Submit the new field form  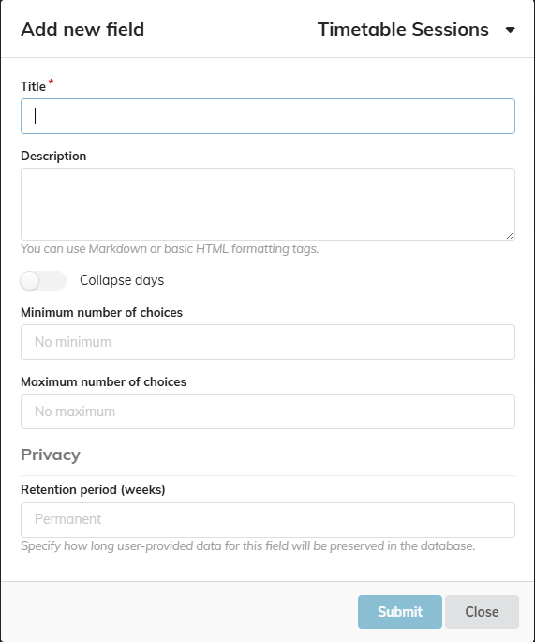point(400,612)
